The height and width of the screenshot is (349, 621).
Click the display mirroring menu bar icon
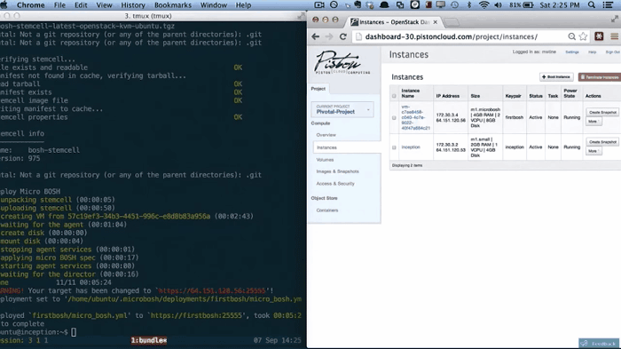pos(440,5)
